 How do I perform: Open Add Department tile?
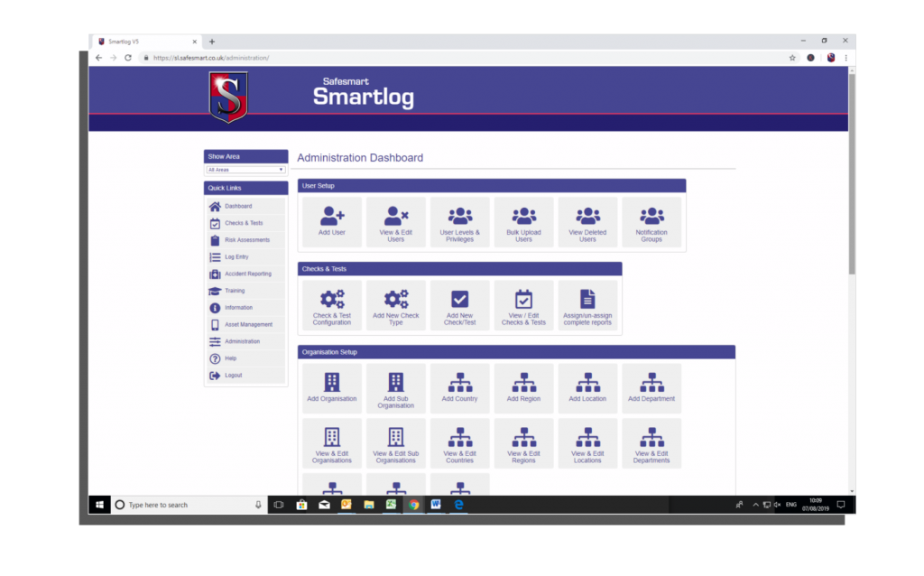(x=651, y=388)
